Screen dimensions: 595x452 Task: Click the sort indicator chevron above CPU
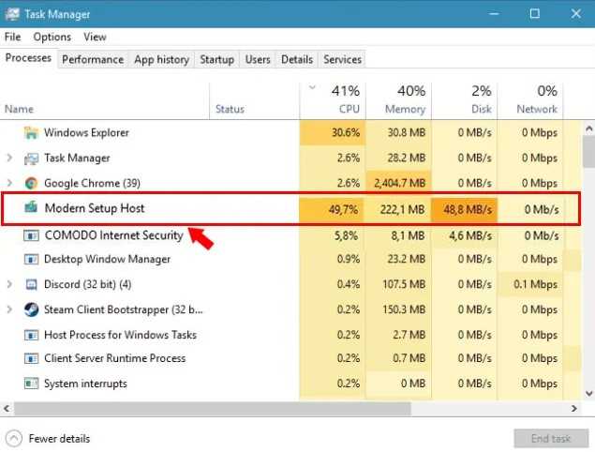[x=312, y=88]
